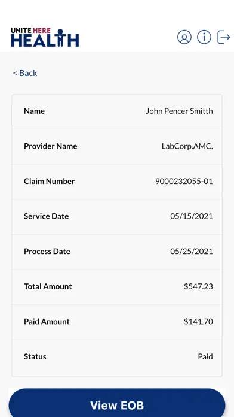Select the total amount $547.23
Screen dimensions: 234x417
click(198, 286)
